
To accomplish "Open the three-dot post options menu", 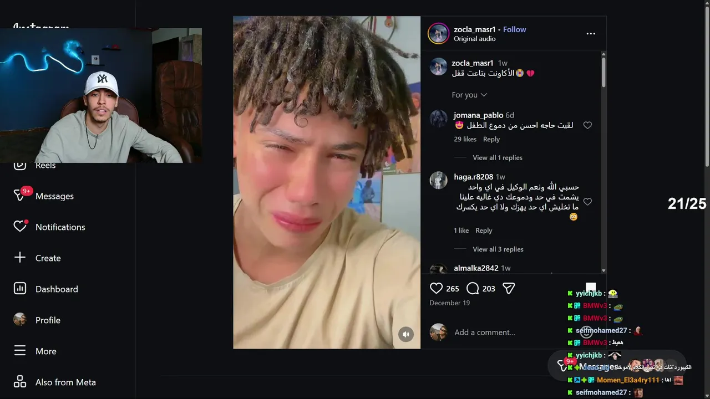I will 591,33.
